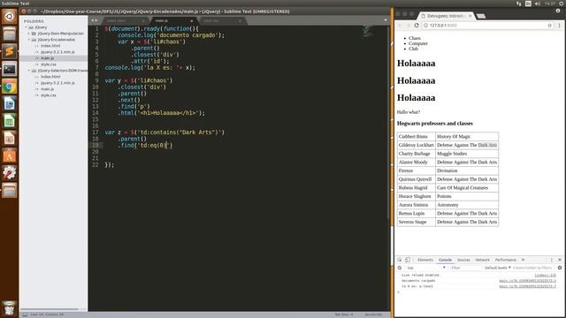The height and width of the screenshot is (318, 566).
Task: Open LibreOffice Impress from dock
Action: 10,138
